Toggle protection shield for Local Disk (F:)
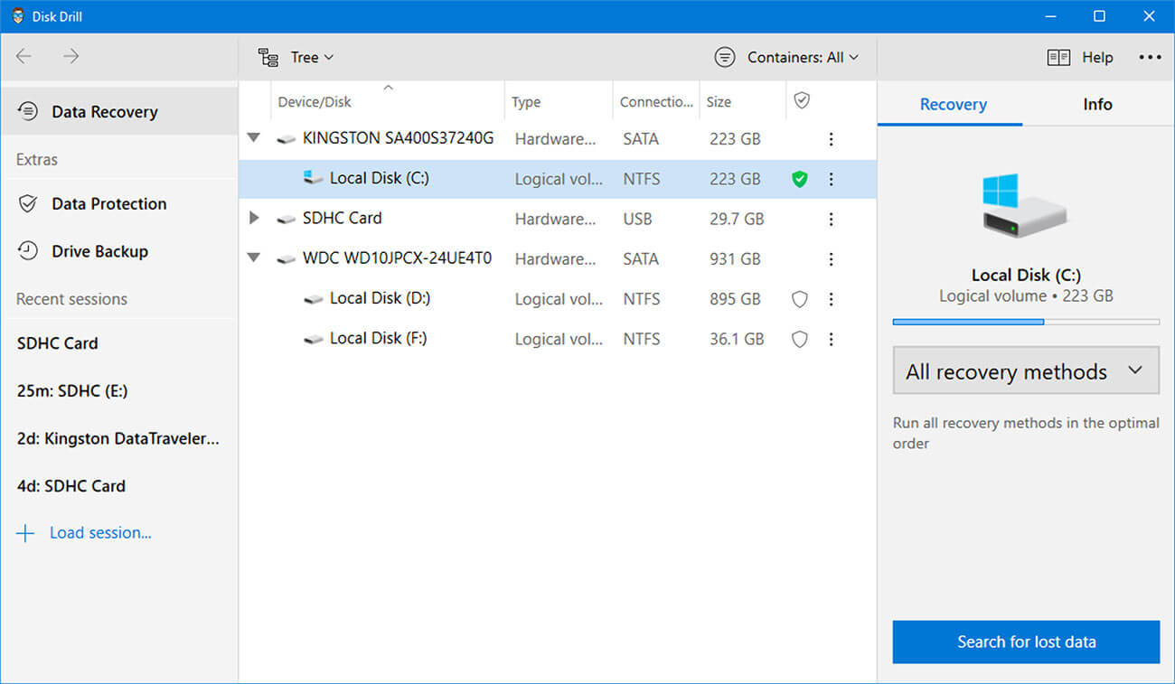 point(799,339)
